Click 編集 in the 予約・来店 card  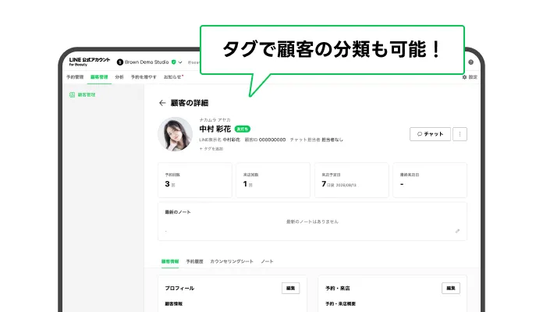coord(451,288)
